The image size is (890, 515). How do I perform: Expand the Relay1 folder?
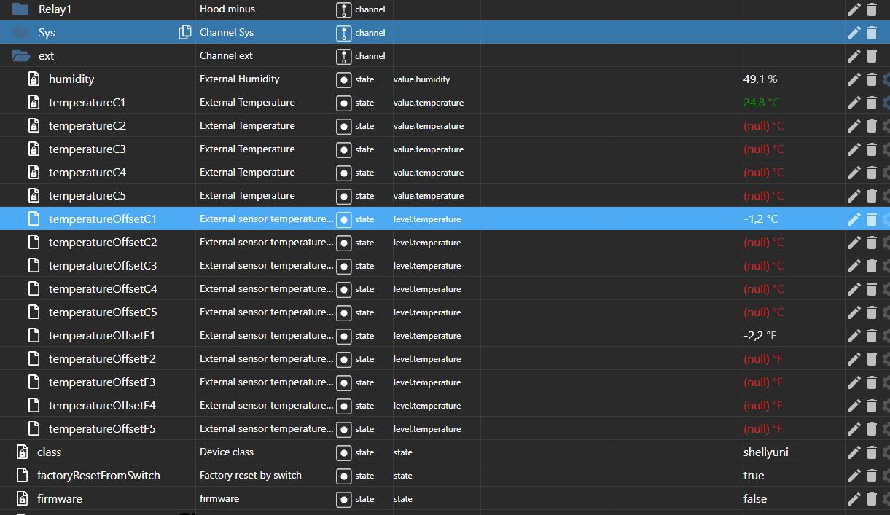[x=20, y=9]
